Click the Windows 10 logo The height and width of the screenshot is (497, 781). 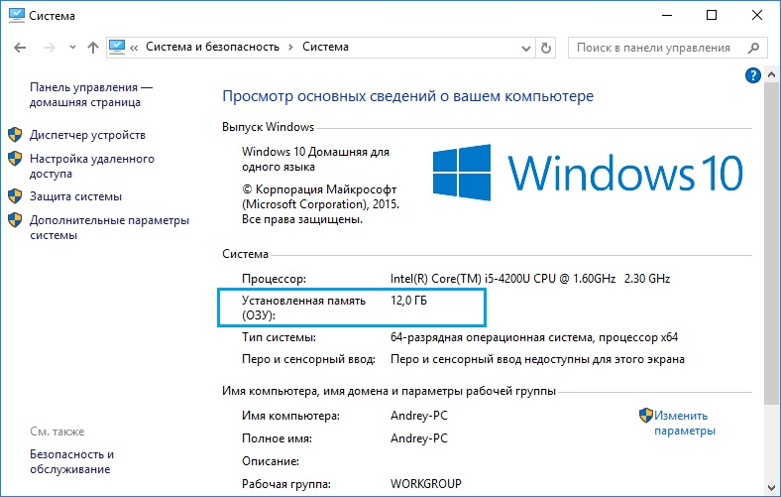coord(588,173)
